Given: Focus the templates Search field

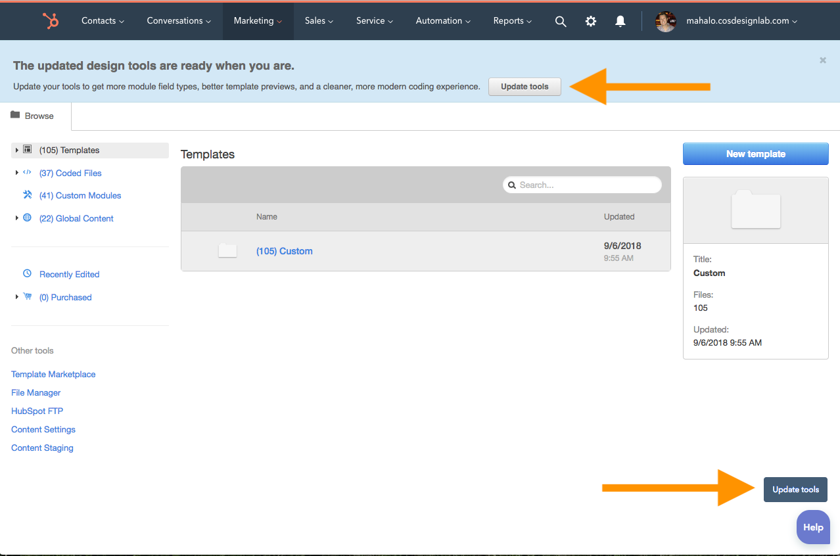Looking at the screenshot, I should coord(582,185).
